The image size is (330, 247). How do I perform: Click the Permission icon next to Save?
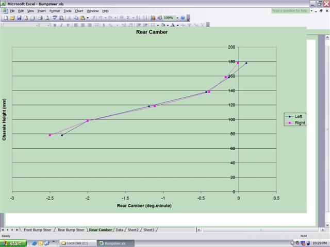[26, 18]
